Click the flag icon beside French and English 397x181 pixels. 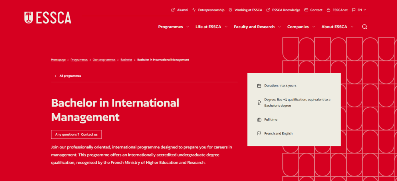pos(259,133)
